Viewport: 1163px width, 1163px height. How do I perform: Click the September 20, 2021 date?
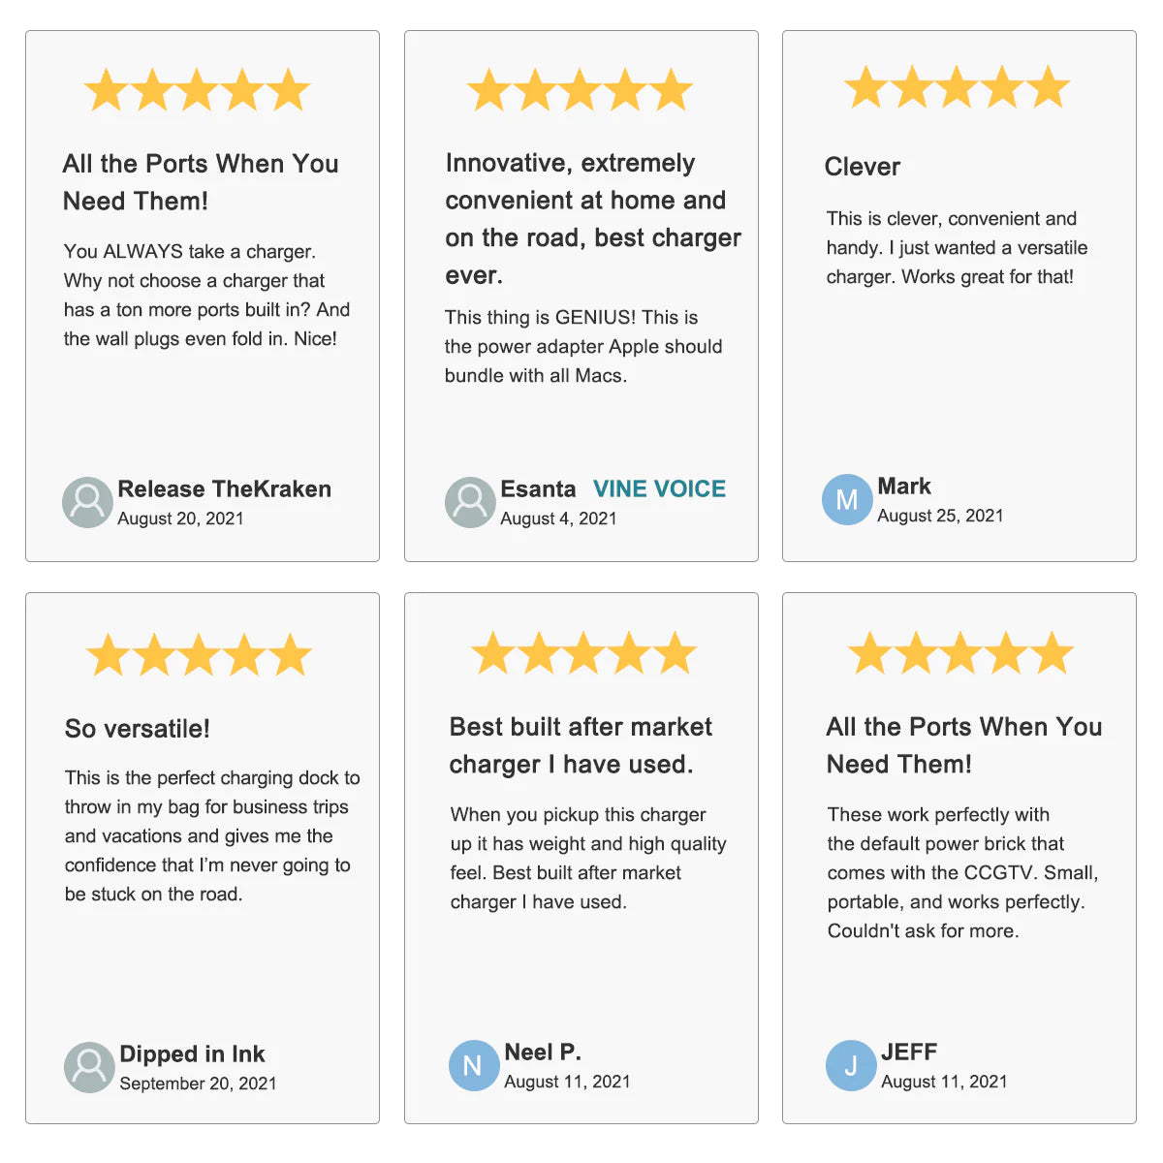198,1084
